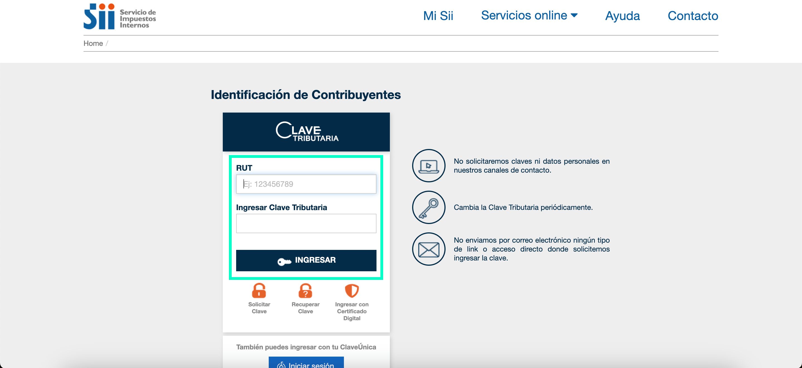This screenshot has height=368, width=802.
Task: Open the Mi Sii menu
Action: point(438,16)
